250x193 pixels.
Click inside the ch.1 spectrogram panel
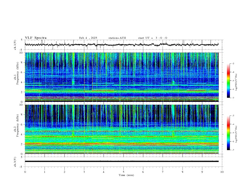tap(122, 77)
